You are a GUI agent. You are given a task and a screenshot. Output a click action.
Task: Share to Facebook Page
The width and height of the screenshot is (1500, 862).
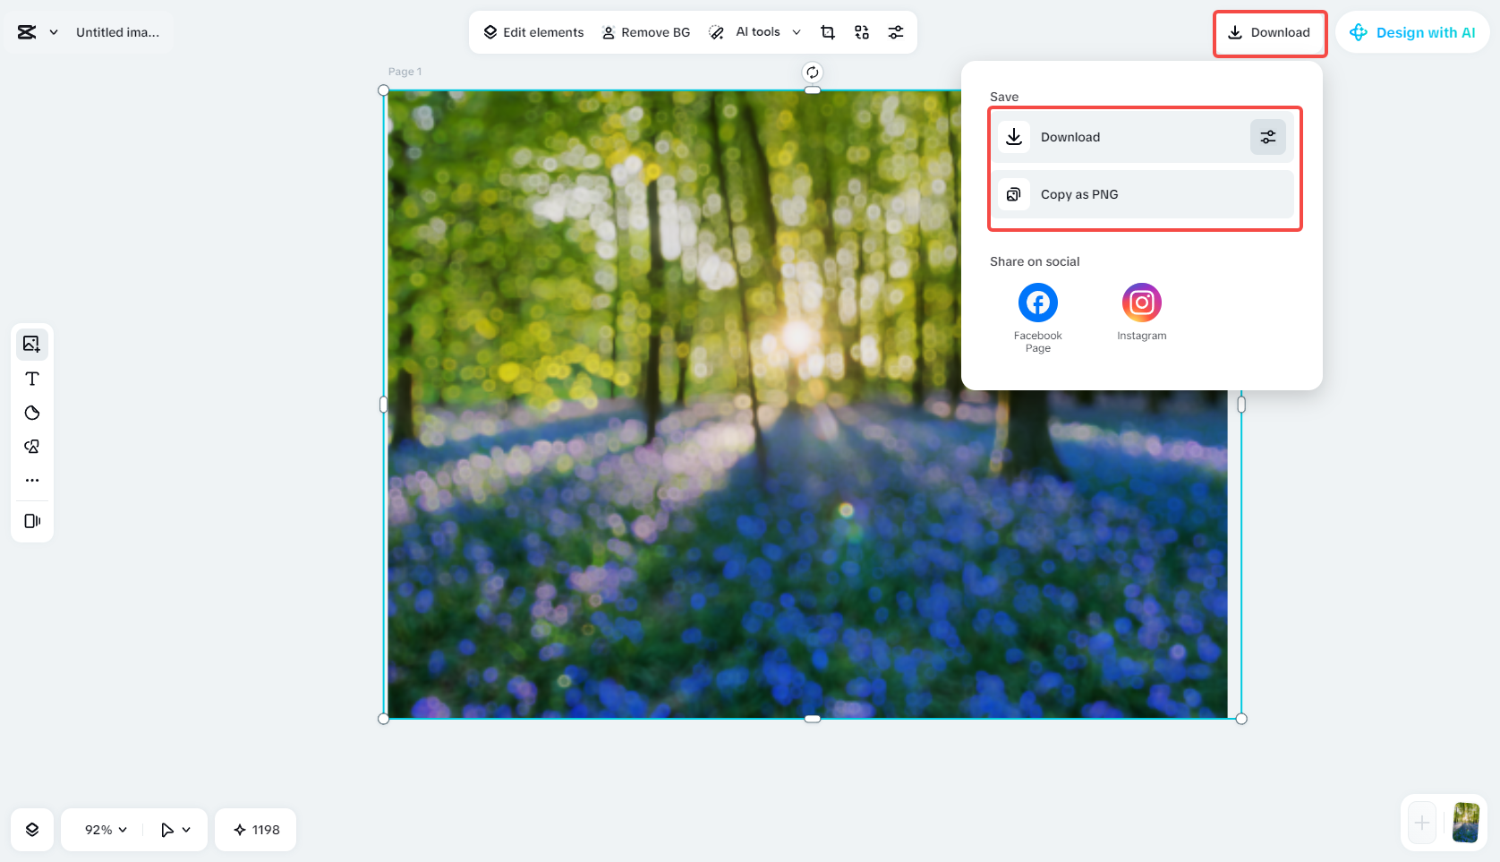pyautogui.click(x=1038, y=319)
